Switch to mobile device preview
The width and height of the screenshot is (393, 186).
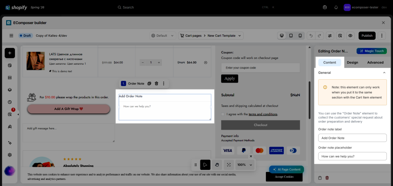click(300, 36)
